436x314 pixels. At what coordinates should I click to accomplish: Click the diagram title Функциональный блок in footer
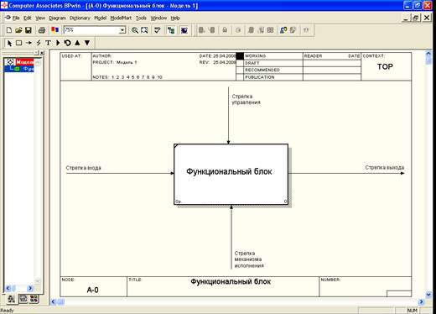tap(231, 281)
